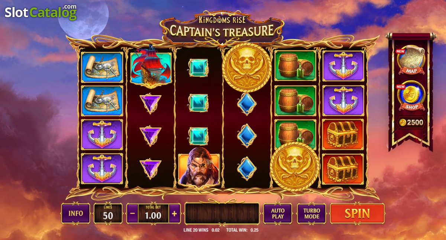Image resolution: width=446 pixels, height=240 pixels.
Task: Open the Lines 50 selector
Action: (x=108, y=214)
